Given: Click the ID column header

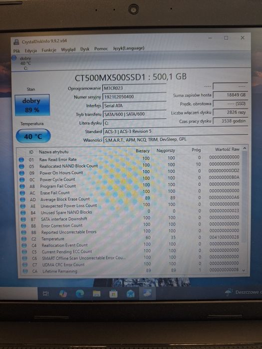Looking at the screenshot, I should click(x=31, y=152).
